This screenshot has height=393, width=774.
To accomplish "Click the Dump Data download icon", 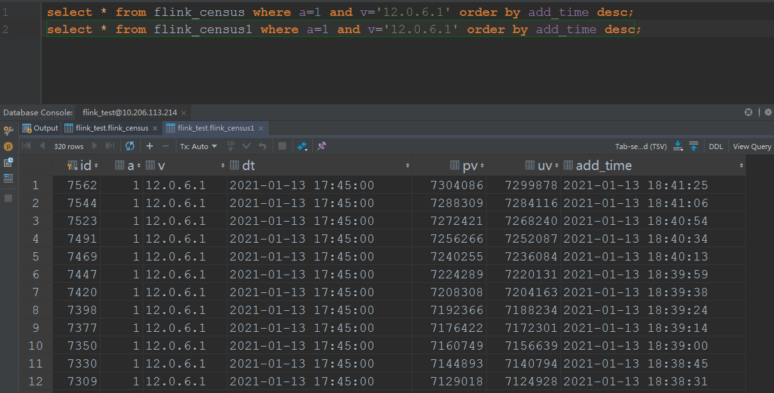I will tap(678, 146).
